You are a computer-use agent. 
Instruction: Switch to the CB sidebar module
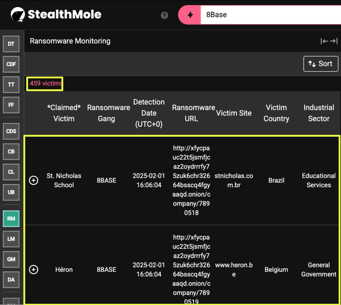[11, 152]
